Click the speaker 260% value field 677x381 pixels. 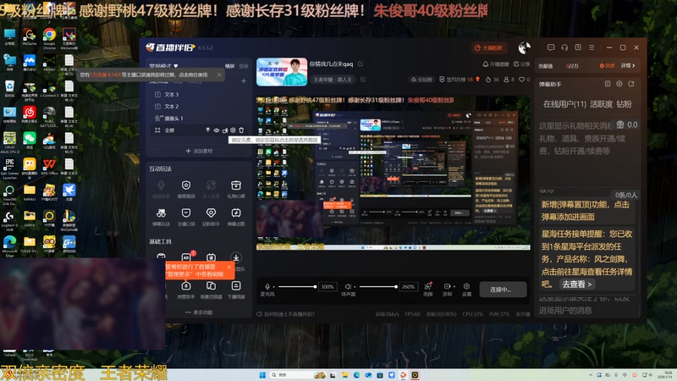408,286
